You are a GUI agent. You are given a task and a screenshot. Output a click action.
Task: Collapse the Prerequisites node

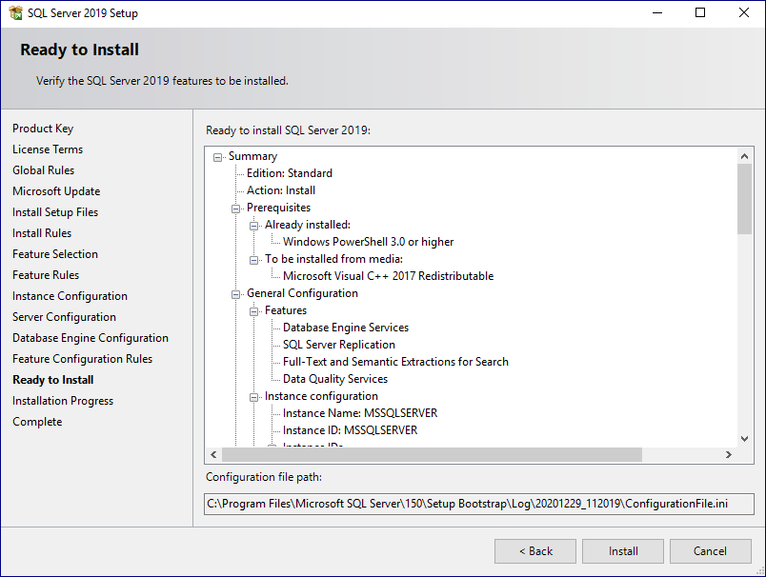[x=236, y=208]
